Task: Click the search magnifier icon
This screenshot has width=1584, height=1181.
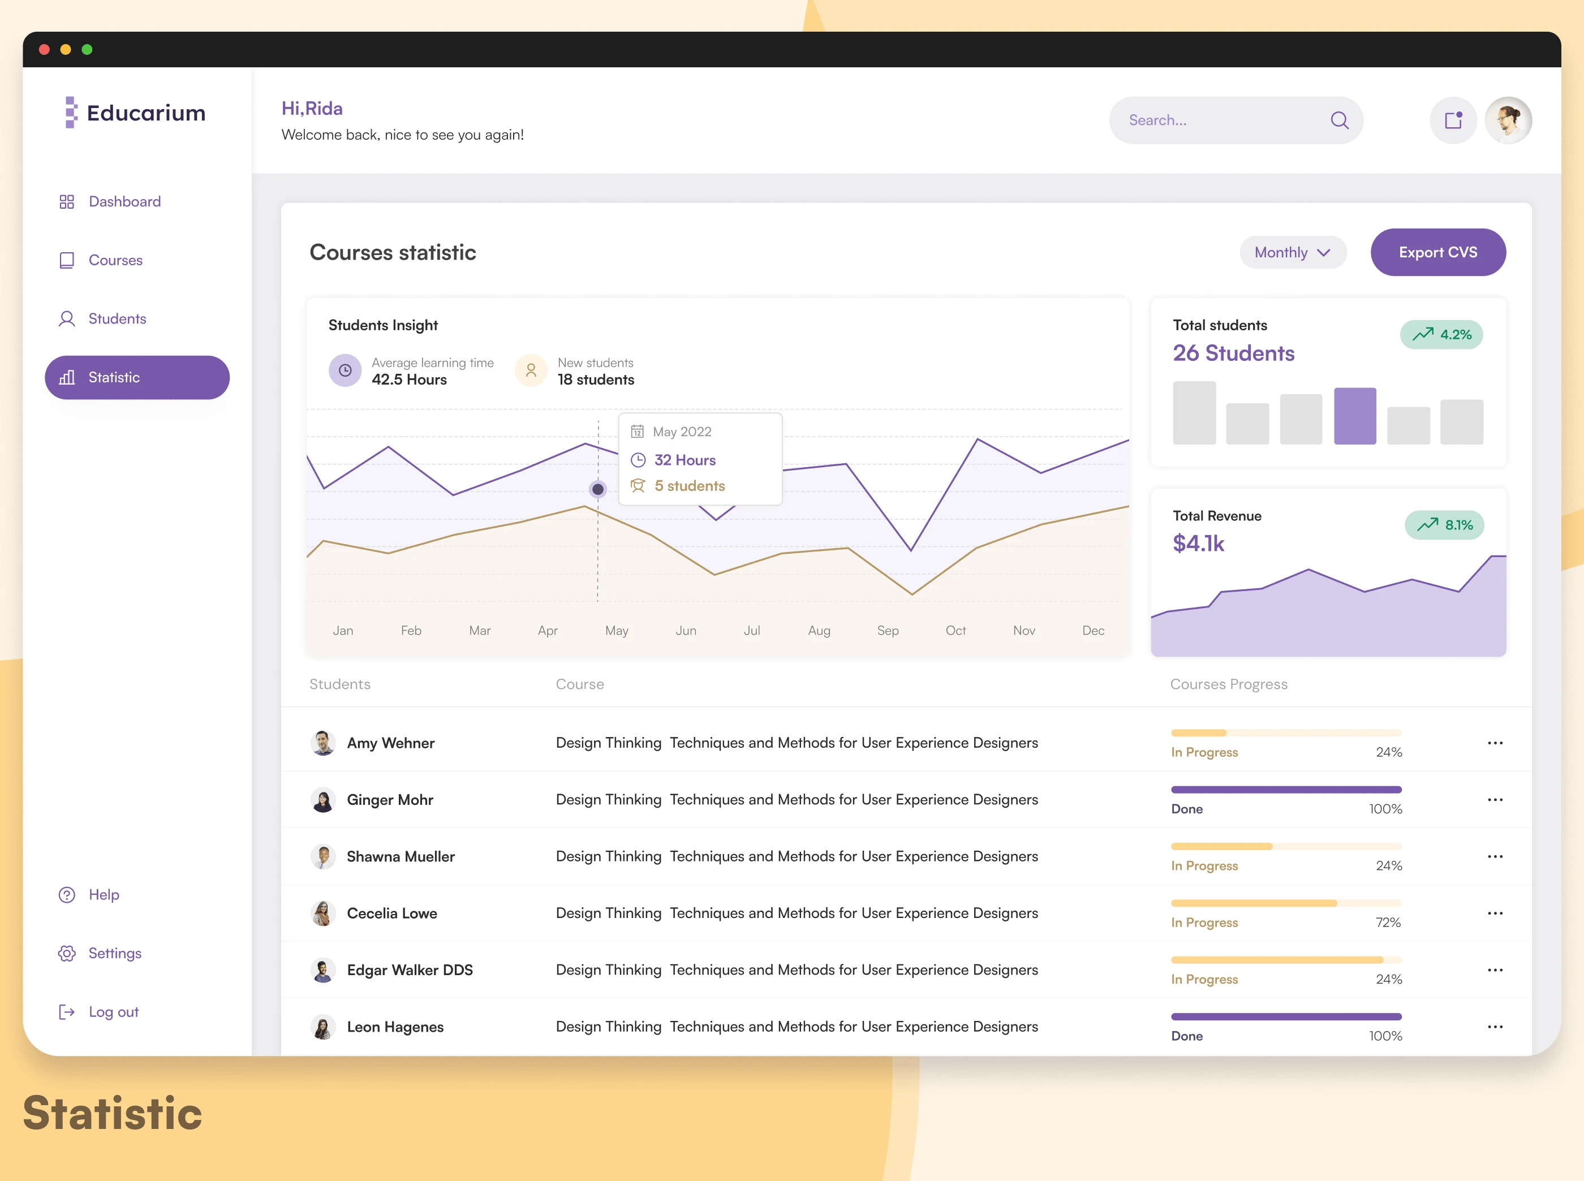Action: (1340, 120)
